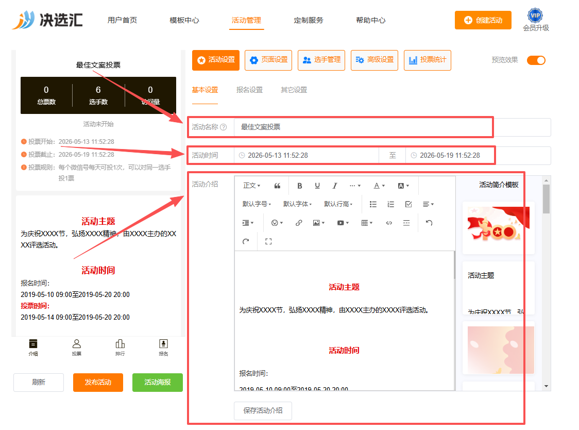Viewport: 579px width, 430px height.
Task: Open the 报名 sign-up icon in preview
Action: pos(163,347)
